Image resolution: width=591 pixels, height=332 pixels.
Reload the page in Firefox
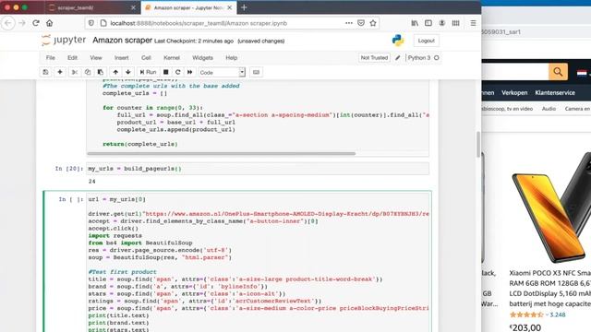(x=36, y=23)
